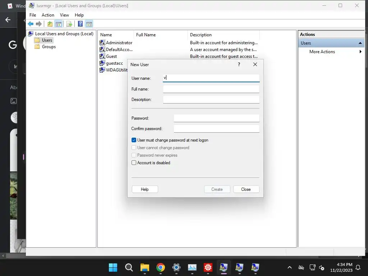This screenshot has width=368, height=276.
Task: Click the network status tray icon
Action: click(x=312, y=267)
